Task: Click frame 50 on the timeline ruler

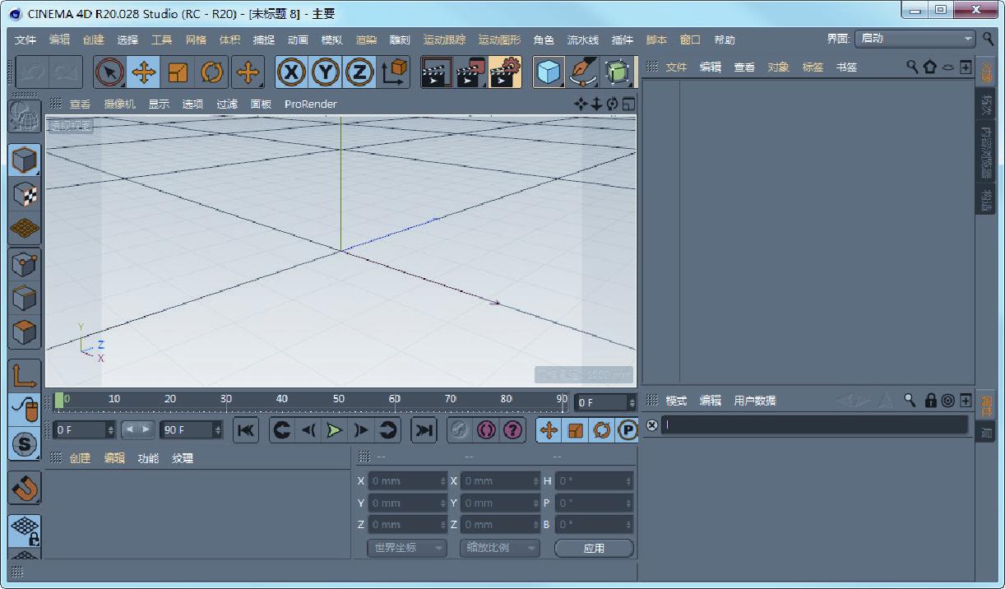Action: [338, 401]
